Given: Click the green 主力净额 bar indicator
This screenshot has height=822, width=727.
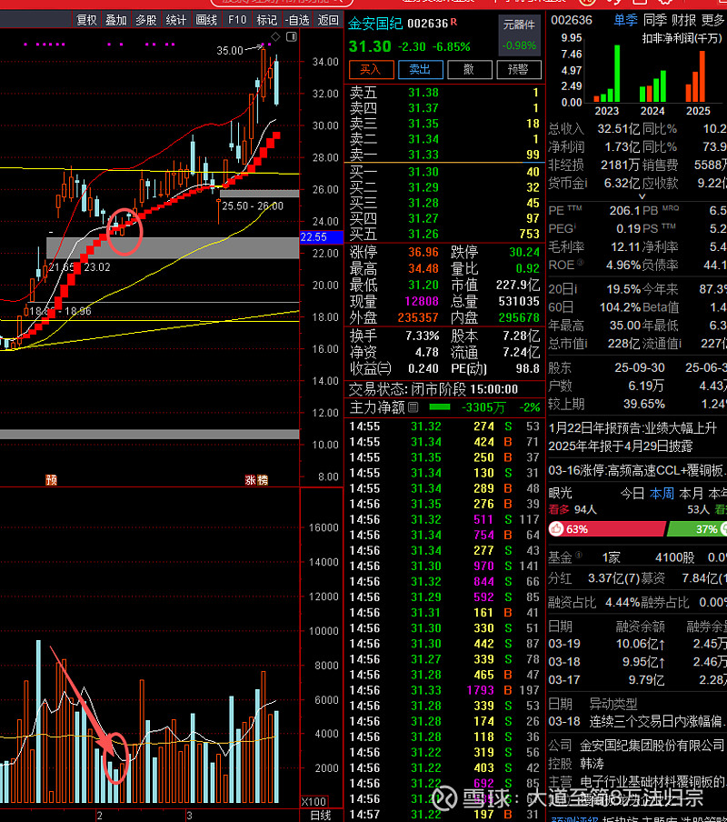Looking at the screenshot, I should coord(440,406).
